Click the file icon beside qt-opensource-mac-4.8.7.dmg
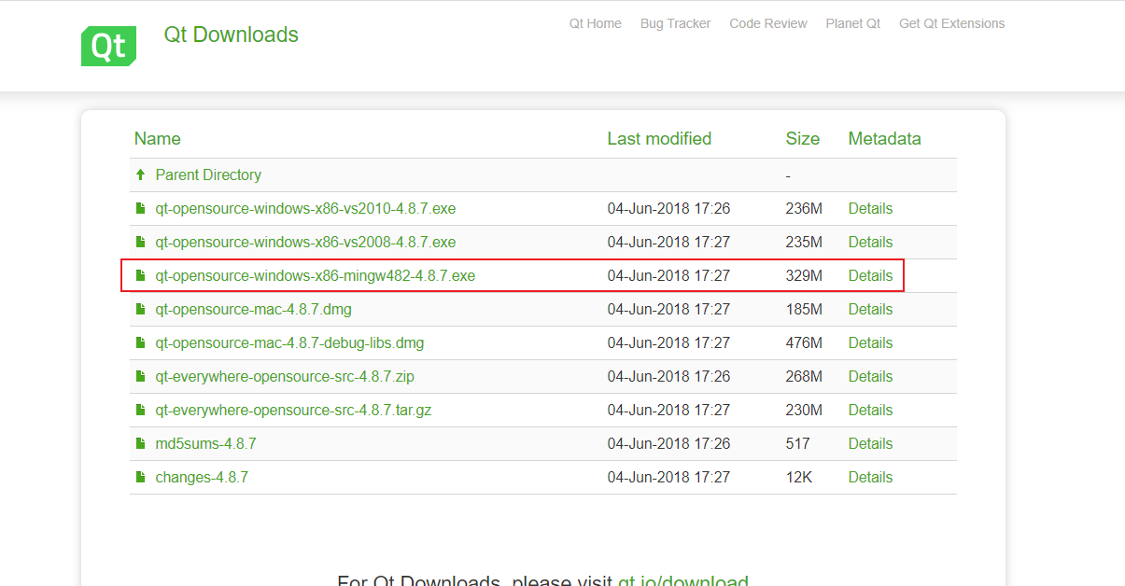Viewport: 1125px width, 586px height. (x=140, y=309)
